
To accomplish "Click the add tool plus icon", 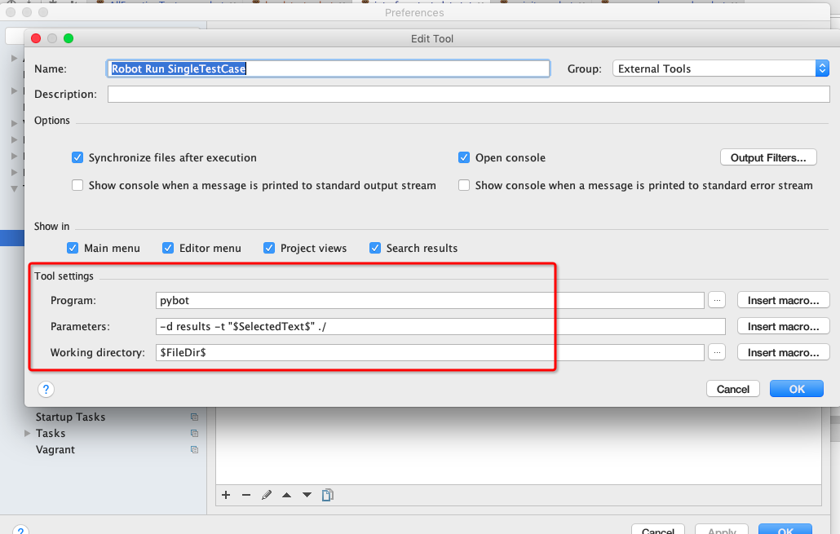I will click(x=226, y=495).
